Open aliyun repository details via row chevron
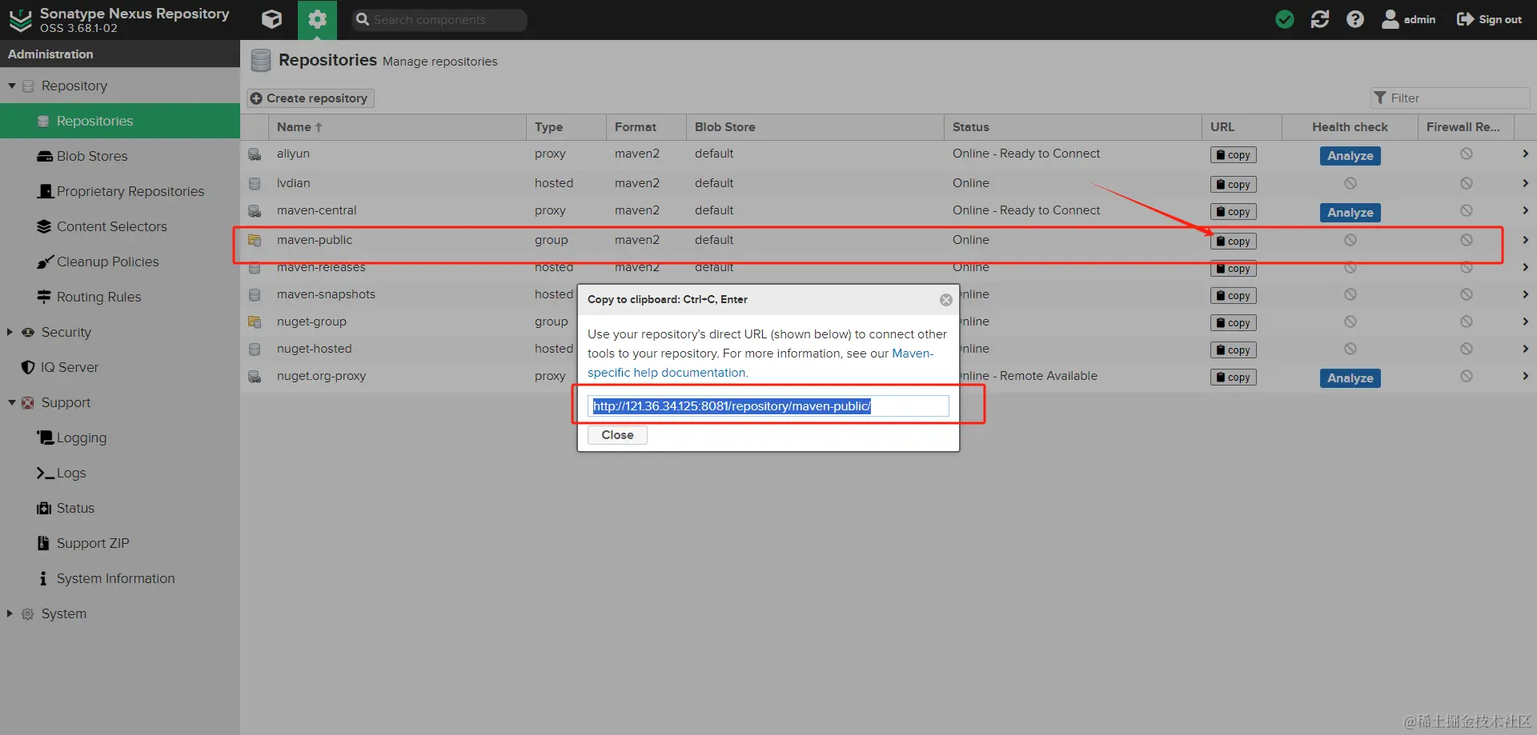 click(1525, 154)
